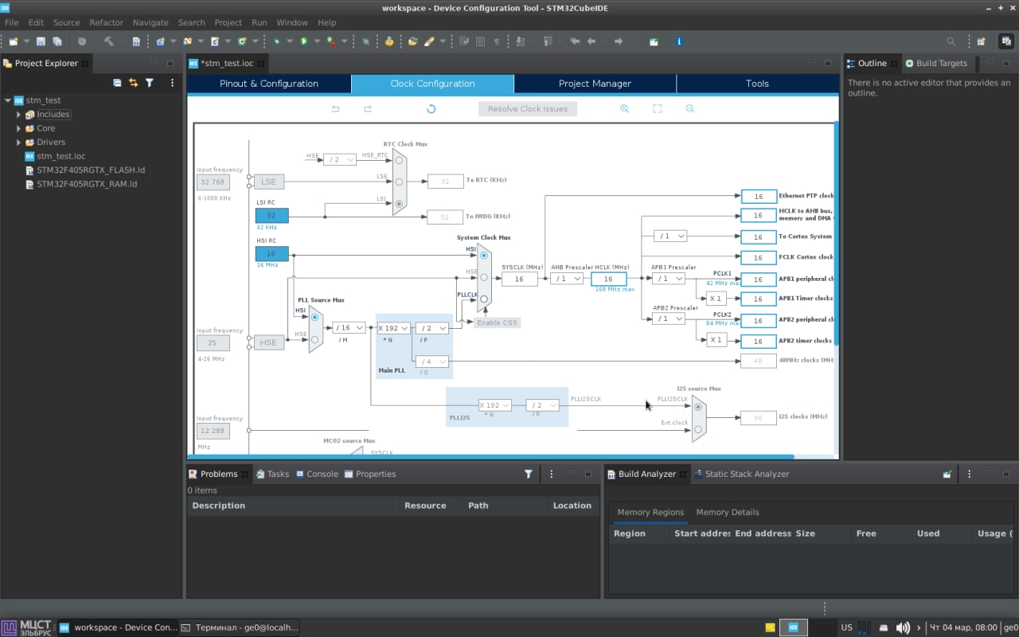The image size is (1019, 637).
Task: Click Collapse All icon in Project Explorer
Action: tap(117, 83)
